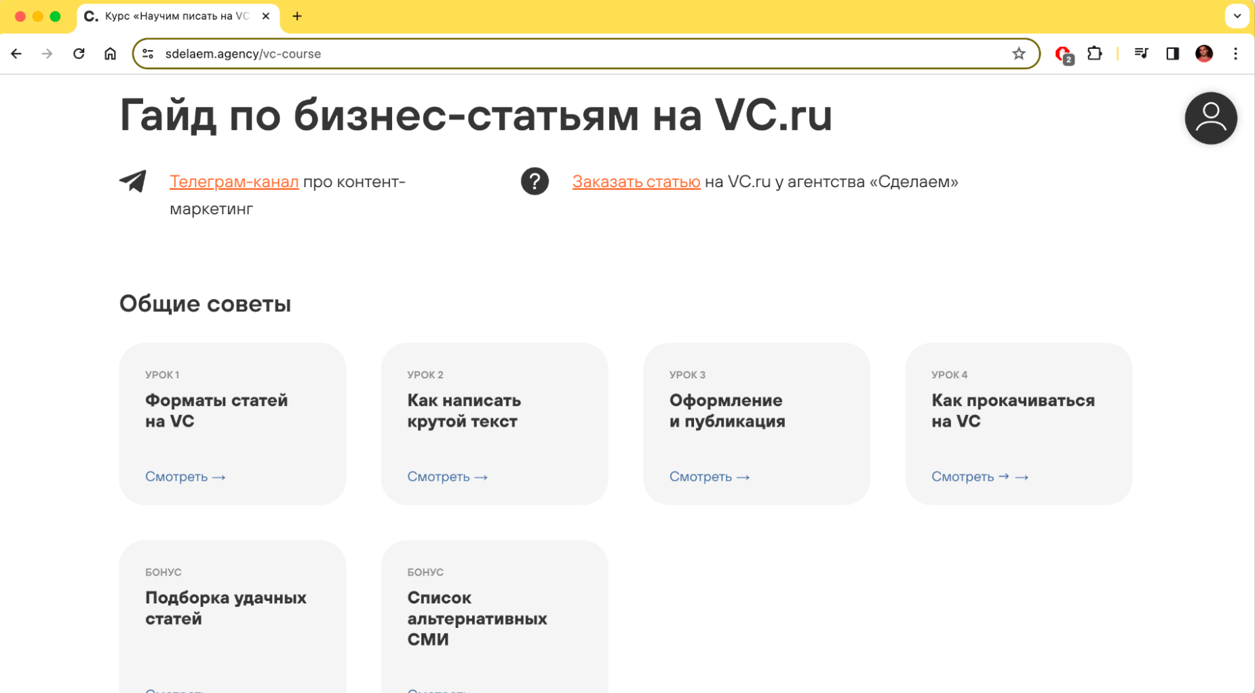Close the «Научим писать на VC» tab

point(266,16)
